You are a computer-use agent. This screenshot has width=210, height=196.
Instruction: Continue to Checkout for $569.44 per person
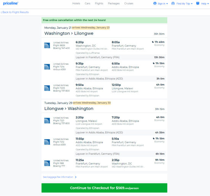point(104,188)
